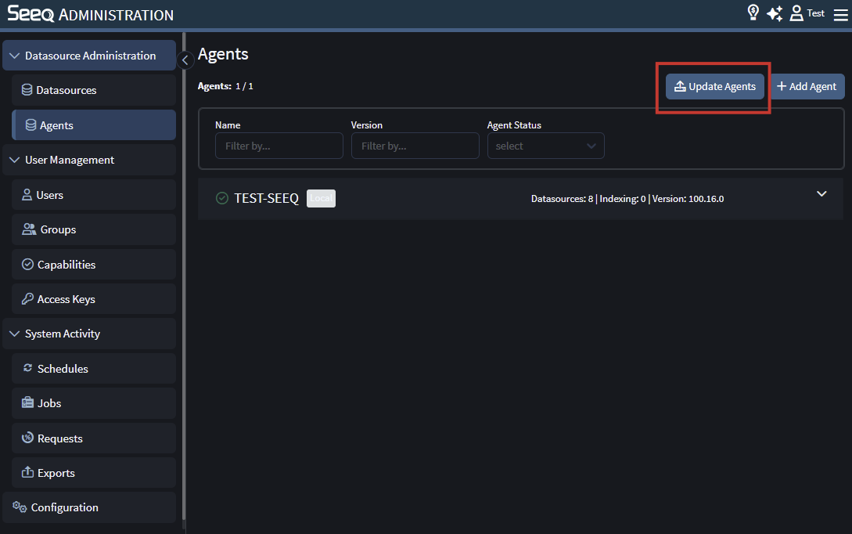Open the Agent Status select dropdown
The height and width of the screenshot is (534, 852).
tap(545, 146)
